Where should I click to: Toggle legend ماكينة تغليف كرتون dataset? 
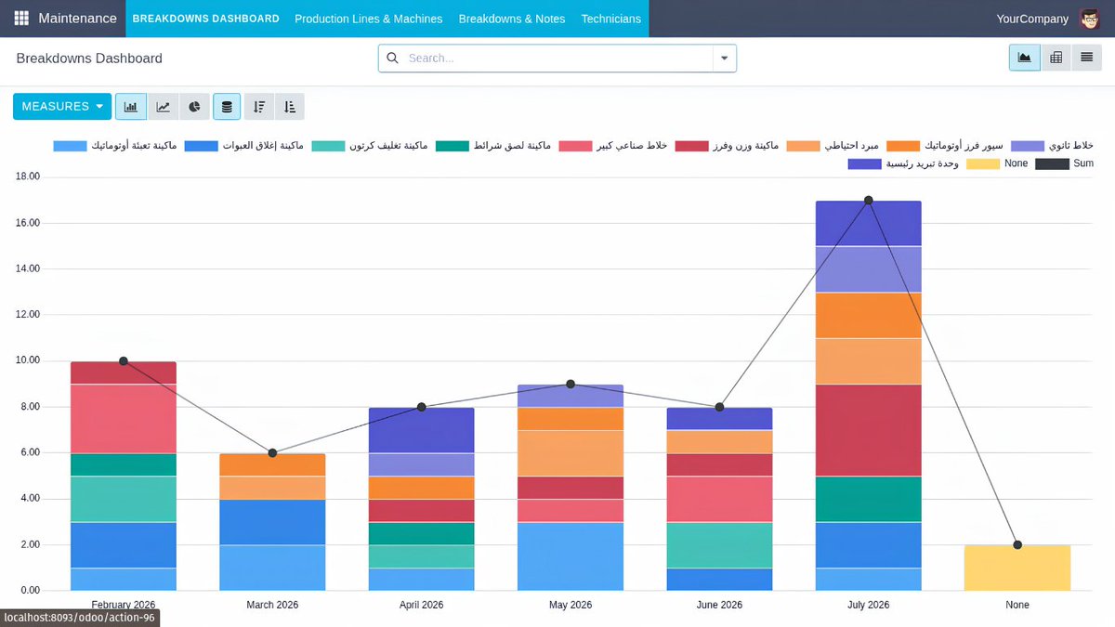coord(370,146)
